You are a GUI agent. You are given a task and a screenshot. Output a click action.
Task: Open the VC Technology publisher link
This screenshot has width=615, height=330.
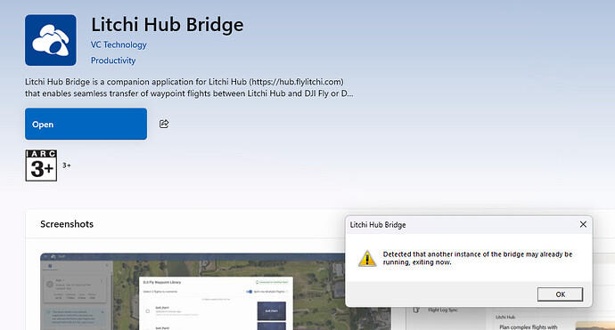(x=119, y=44)
